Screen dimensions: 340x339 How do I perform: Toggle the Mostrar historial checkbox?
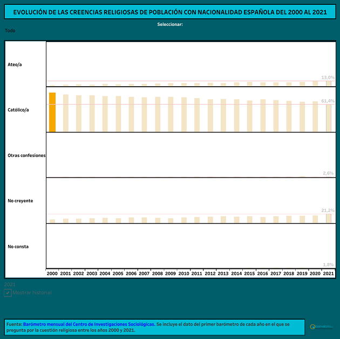point(8,293)
